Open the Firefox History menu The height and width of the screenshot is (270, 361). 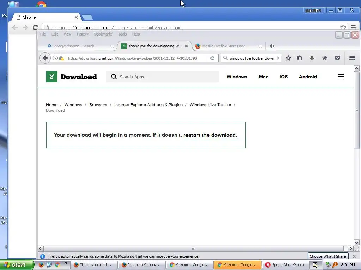82,34
